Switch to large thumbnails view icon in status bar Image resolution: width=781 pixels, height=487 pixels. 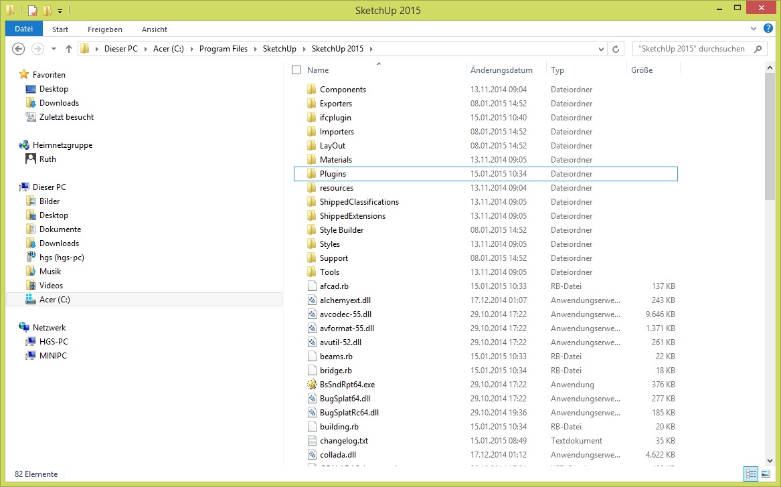[x=766, y=474]
